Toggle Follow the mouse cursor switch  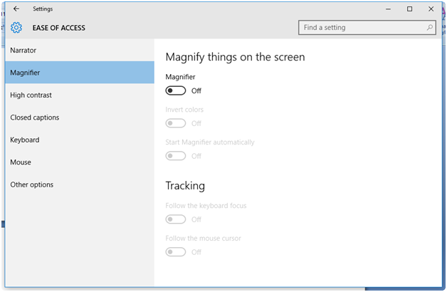pos(176,251)
